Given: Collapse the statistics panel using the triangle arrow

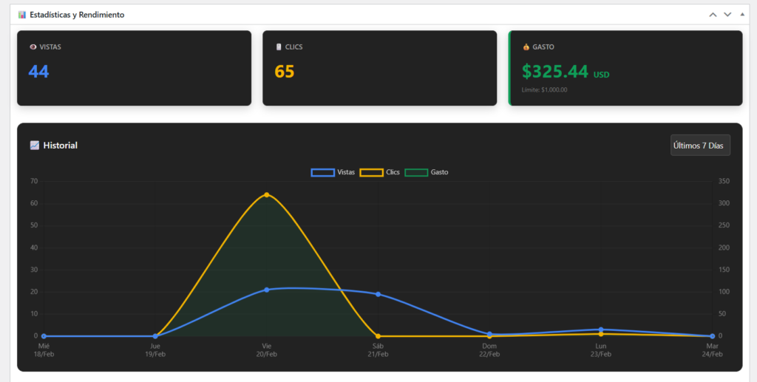Looking at the screenshot, I should point(742,14).
